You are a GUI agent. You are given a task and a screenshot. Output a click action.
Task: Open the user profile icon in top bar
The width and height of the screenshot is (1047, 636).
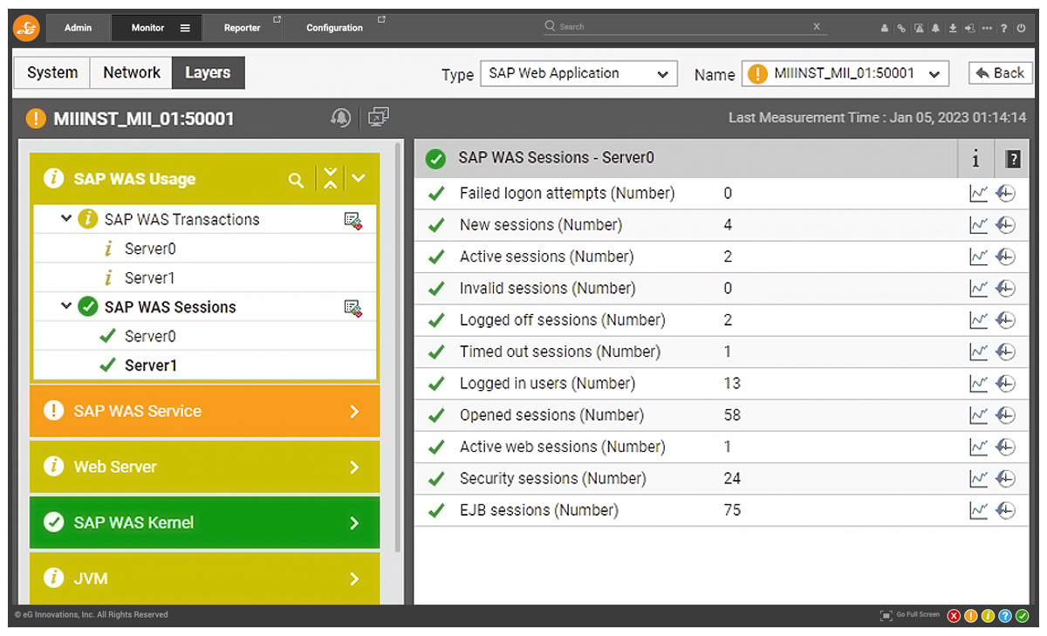(x=885, y=28)
